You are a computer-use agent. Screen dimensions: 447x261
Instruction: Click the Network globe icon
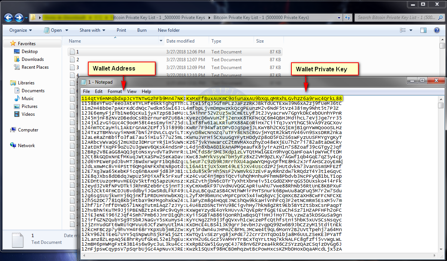tap(13, 146)
